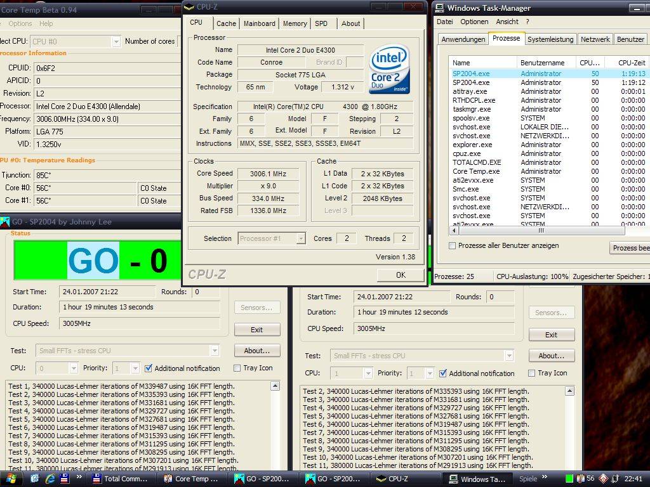Viewport: 650px width, 487px height.
Task: Switch to the Cache tab in CPU-Z
Action: pos(227,23)
